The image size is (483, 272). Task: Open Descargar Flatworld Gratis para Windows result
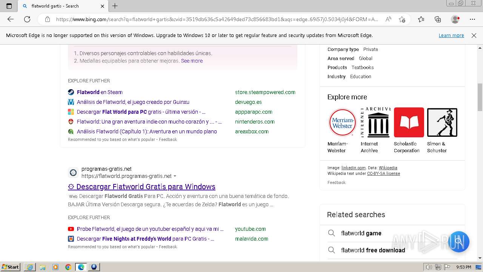pos(142,187)
